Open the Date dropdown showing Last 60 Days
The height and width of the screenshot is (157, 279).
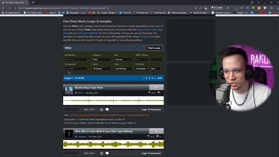click(x=124, y=68)
